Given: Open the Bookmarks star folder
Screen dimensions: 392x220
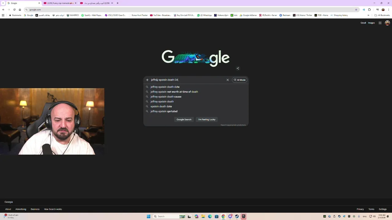Looking at the screenshot, I should point(15,15).
